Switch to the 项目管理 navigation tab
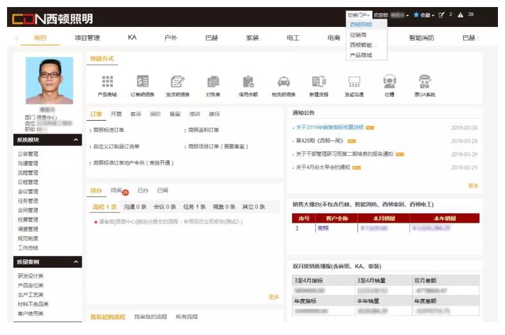505x335 pixels. click(87, 39)
